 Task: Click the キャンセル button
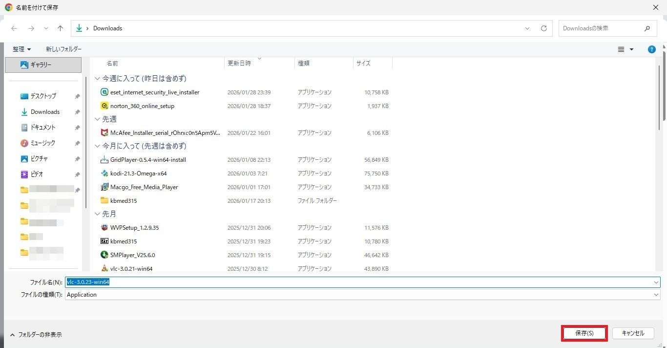[x=633, y=333]
